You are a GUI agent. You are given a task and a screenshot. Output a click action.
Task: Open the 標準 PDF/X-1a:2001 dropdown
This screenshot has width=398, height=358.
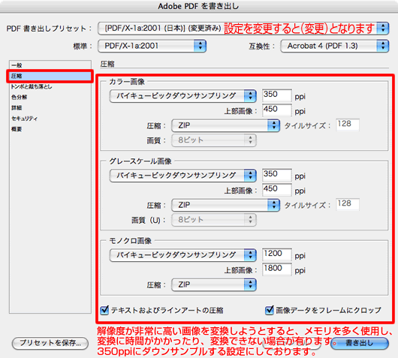tap(152, 46)
